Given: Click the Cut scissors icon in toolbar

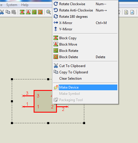Looking at the screenshot, I should (x=2, y=12).
